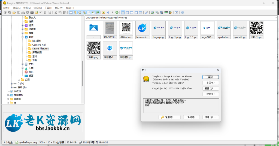Click the blue back arrow icon

(108, 13)
